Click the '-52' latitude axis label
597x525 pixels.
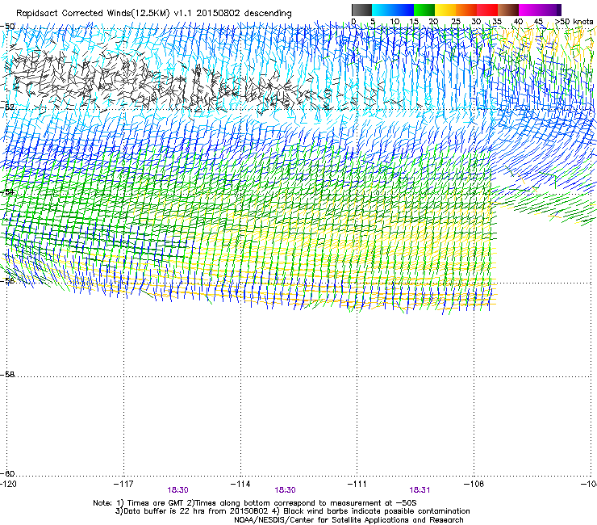[x=7, y=107]
